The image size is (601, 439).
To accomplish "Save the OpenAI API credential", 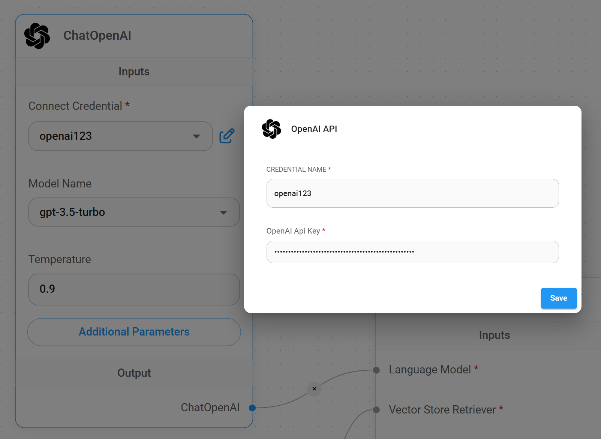I will tap(558, 298).
